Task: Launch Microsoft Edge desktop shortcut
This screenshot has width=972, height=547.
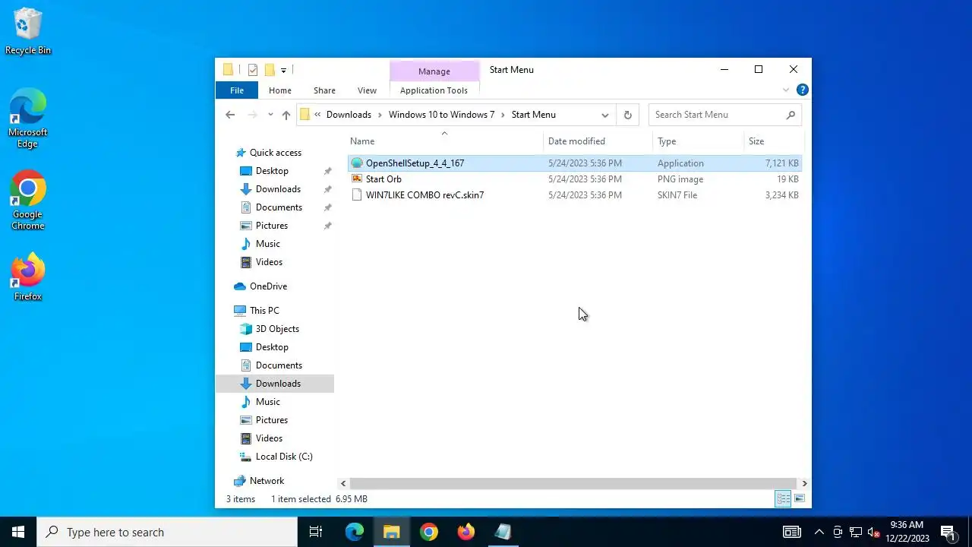Action: pos(27,119)
